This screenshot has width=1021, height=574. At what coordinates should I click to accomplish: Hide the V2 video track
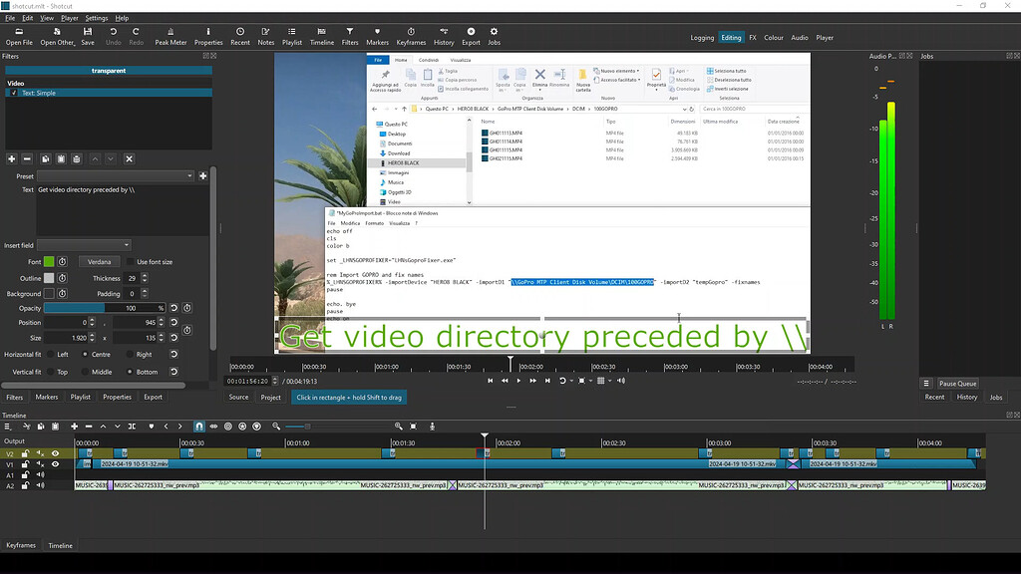point(55,452)
